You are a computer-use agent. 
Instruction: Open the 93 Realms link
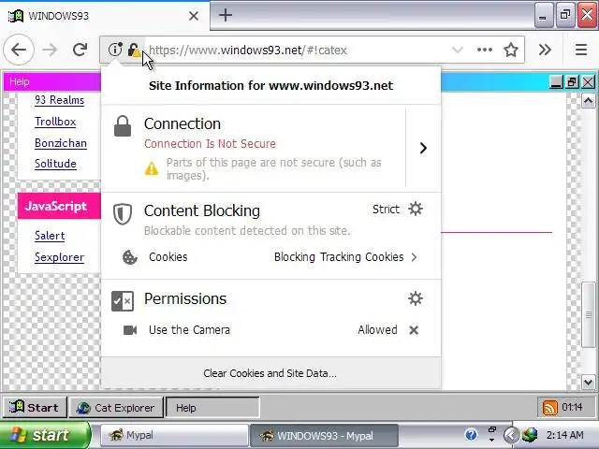click(59, 100)
